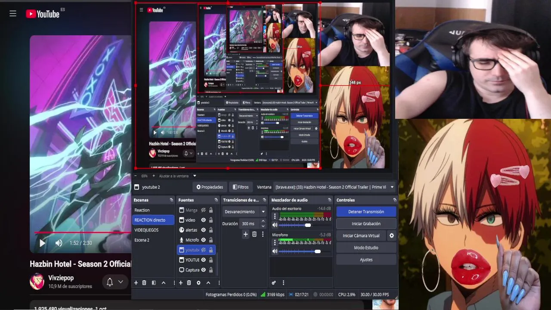Mute the Microfono speaker icon

[275, 251]
